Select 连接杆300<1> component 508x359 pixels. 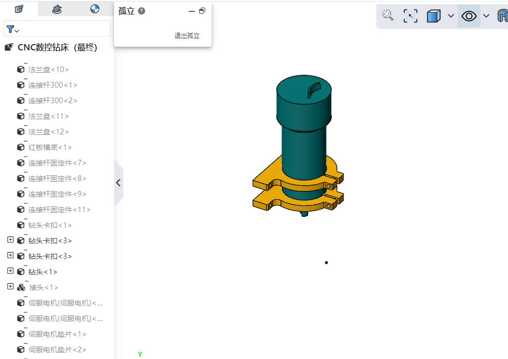tap(52, 85)
